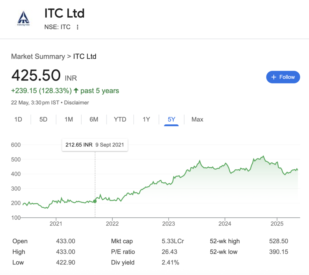This screenshot has height=275, width=309.
Task: Click the 100 y-axis label
Action: pyautogui.click(x=16, y=218)
